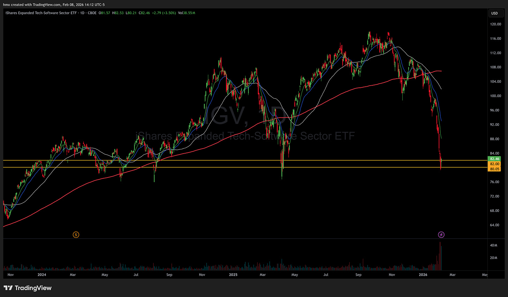Click the Vol 38.55M legend value
The height and width of the screenshot is (297, 508).
point(186,13)
